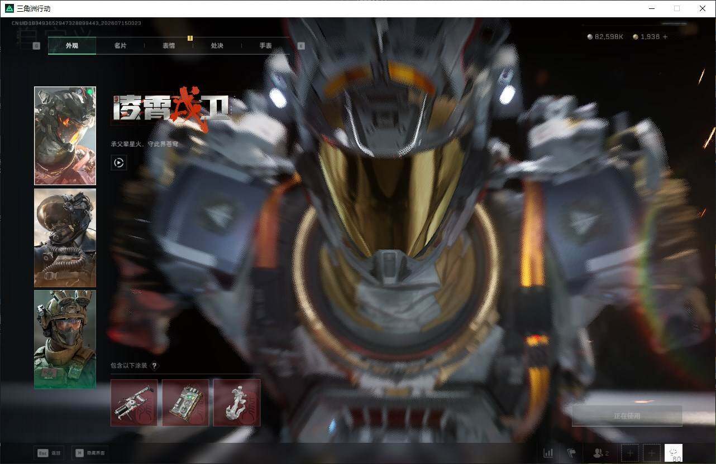
Task: View the included white figurine charm item
Action: coord(237,403)
